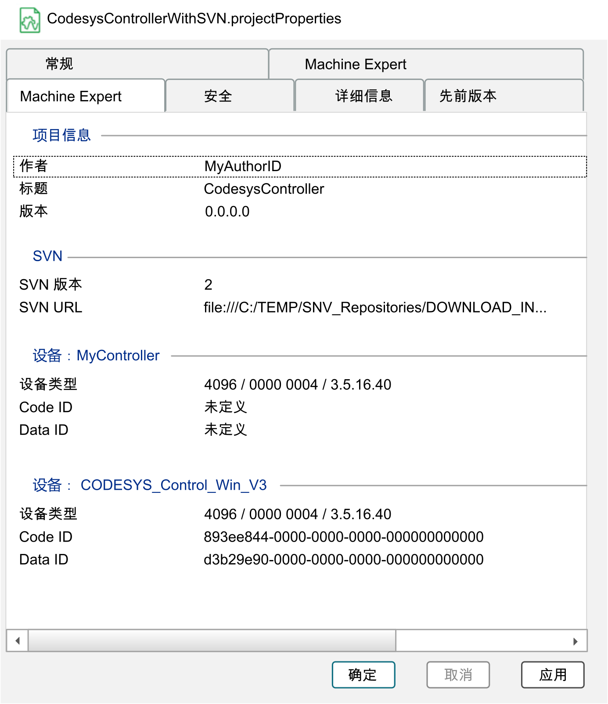Image resolution: width=608 pixels, height=704 pixels.
Task: Click the project file icon in title
Action: click(x=30, y=20)
